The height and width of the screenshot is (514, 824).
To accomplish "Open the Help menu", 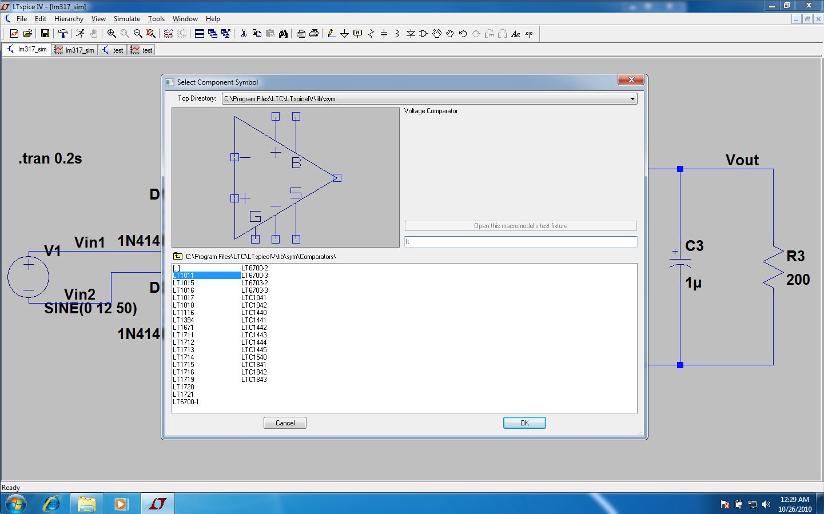I will pyautogui.click(x=213, y=19).
